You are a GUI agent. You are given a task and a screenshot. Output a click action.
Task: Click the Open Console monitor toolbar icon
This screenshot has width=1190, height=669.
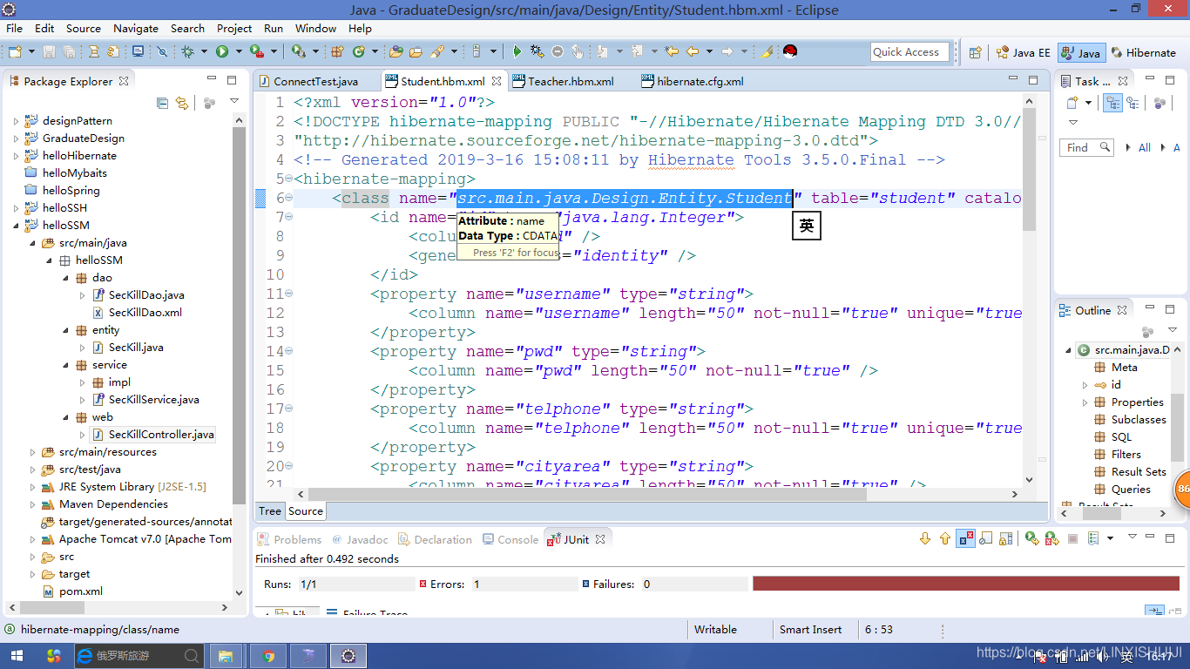pyautogui.click(x=138, y=52)
